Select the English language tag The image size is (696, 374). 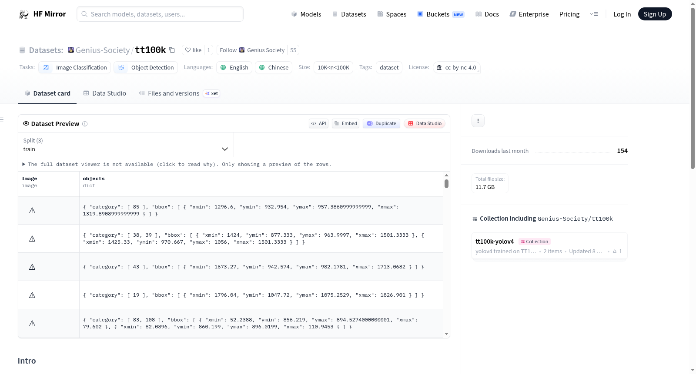tap(234, 67)
